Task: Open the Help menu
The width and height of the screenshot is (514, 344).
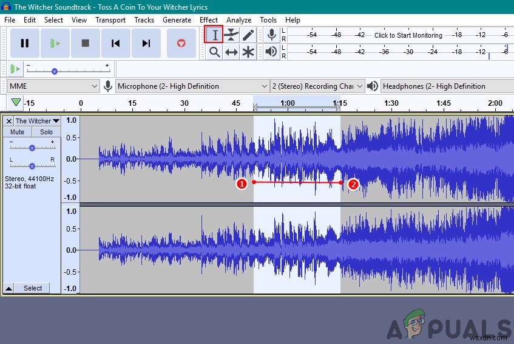Action: click(x=293, y=20)
